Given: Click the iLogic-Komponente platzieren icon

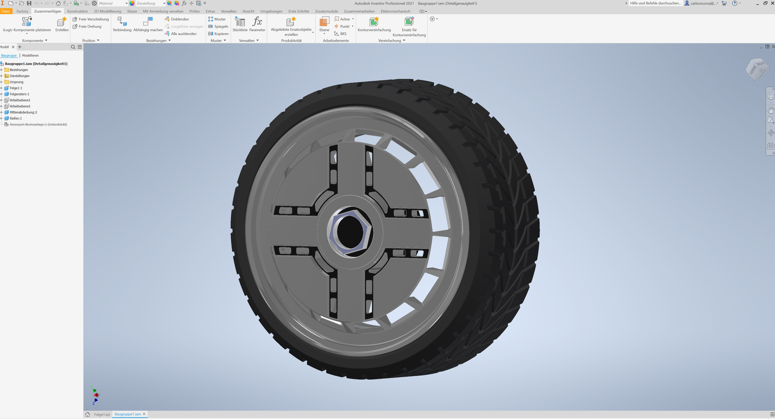Looking at the screenshot, I should 27,21.
